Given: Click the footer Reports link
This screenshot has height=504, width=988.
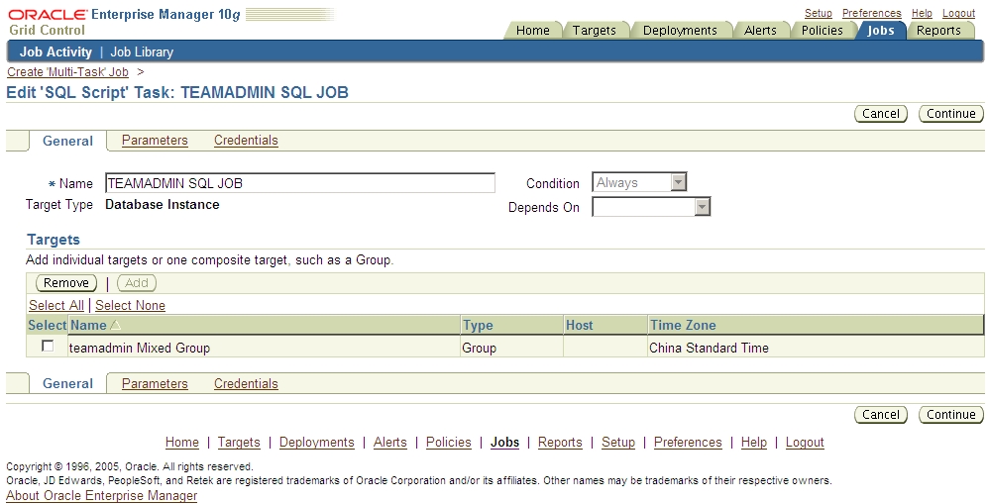Looking at the screenshot, I should coord(560,443).
